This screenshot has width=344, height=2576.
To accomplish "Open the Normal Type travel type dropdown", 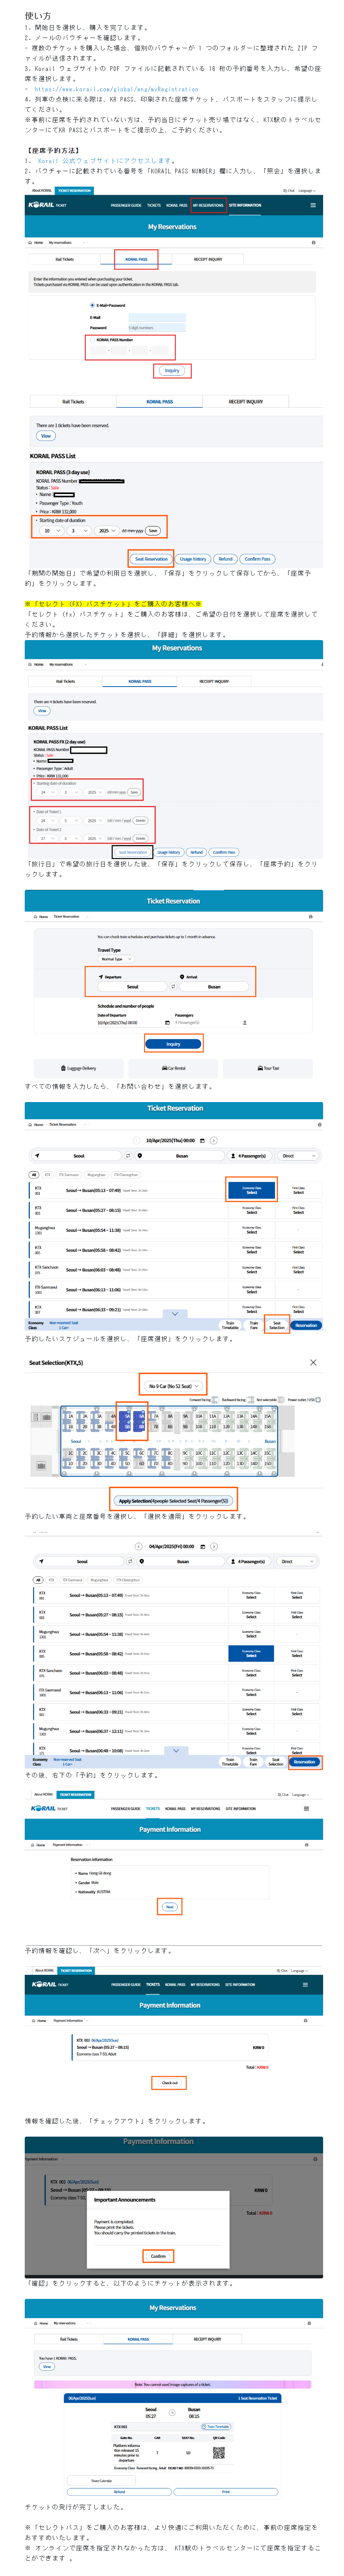I will coord(115,959).
